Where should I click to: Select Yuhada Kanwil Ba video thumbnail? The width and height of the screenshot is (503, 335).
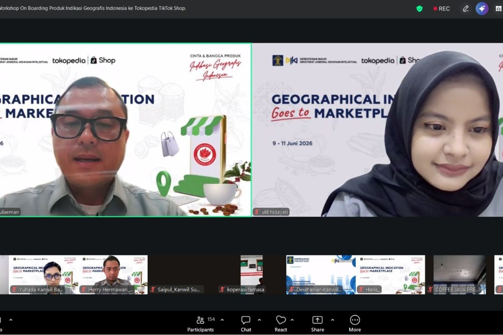coord(43,275)
